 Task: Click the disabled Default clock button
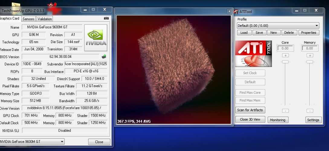coord(250,82)
